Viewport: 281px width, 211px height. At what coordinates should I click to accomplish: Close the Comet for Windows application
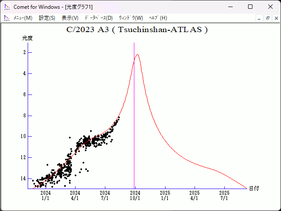[270, 7]
